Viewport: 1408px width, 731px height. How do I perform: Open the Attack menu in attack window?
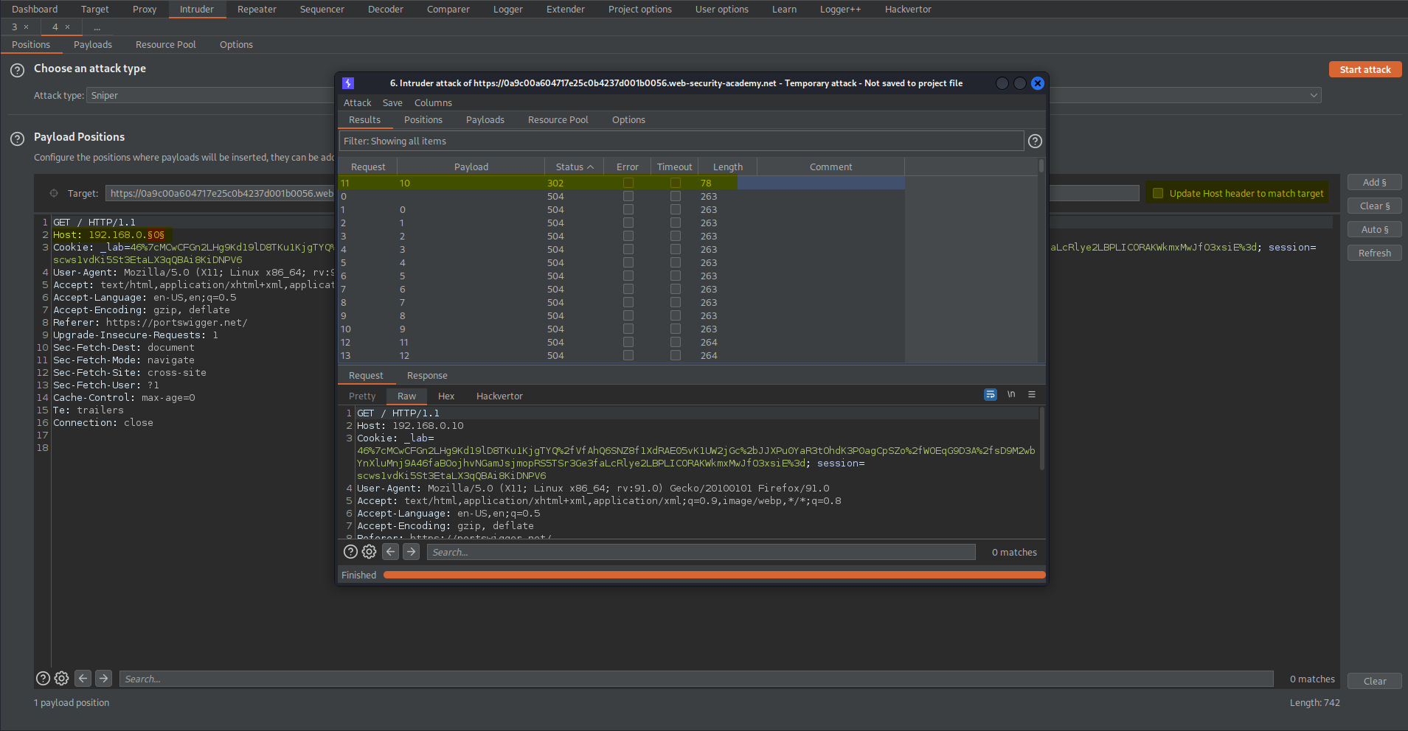pyautogui.click(x=358, y=103)
